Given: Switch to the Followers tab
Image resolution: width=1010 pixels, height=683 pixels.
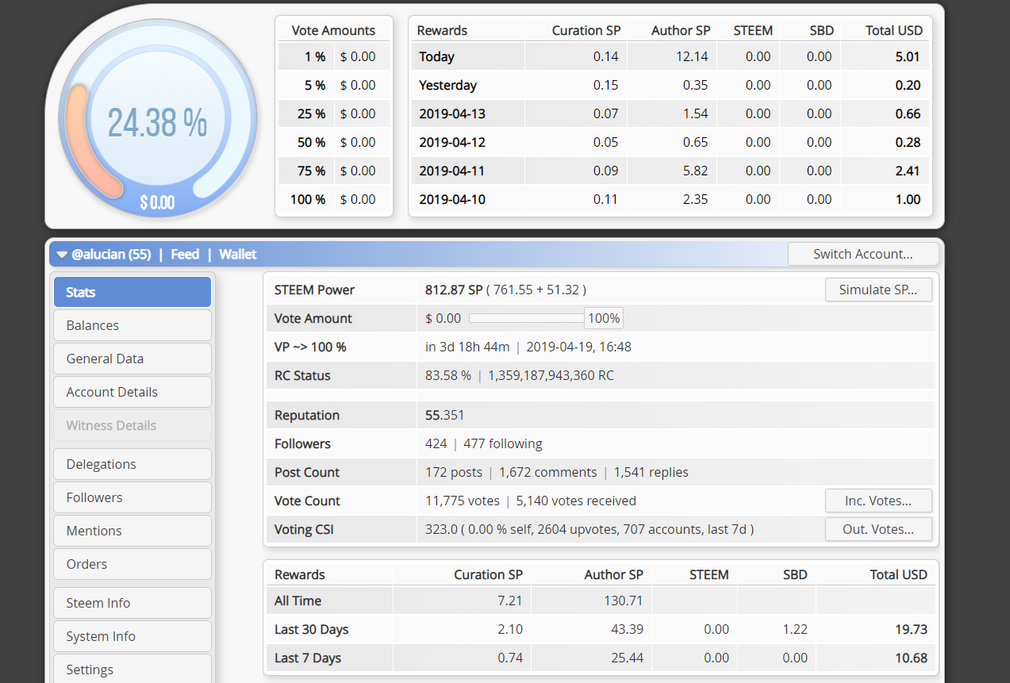Looking at the screenshot, I should coord(132,497).
